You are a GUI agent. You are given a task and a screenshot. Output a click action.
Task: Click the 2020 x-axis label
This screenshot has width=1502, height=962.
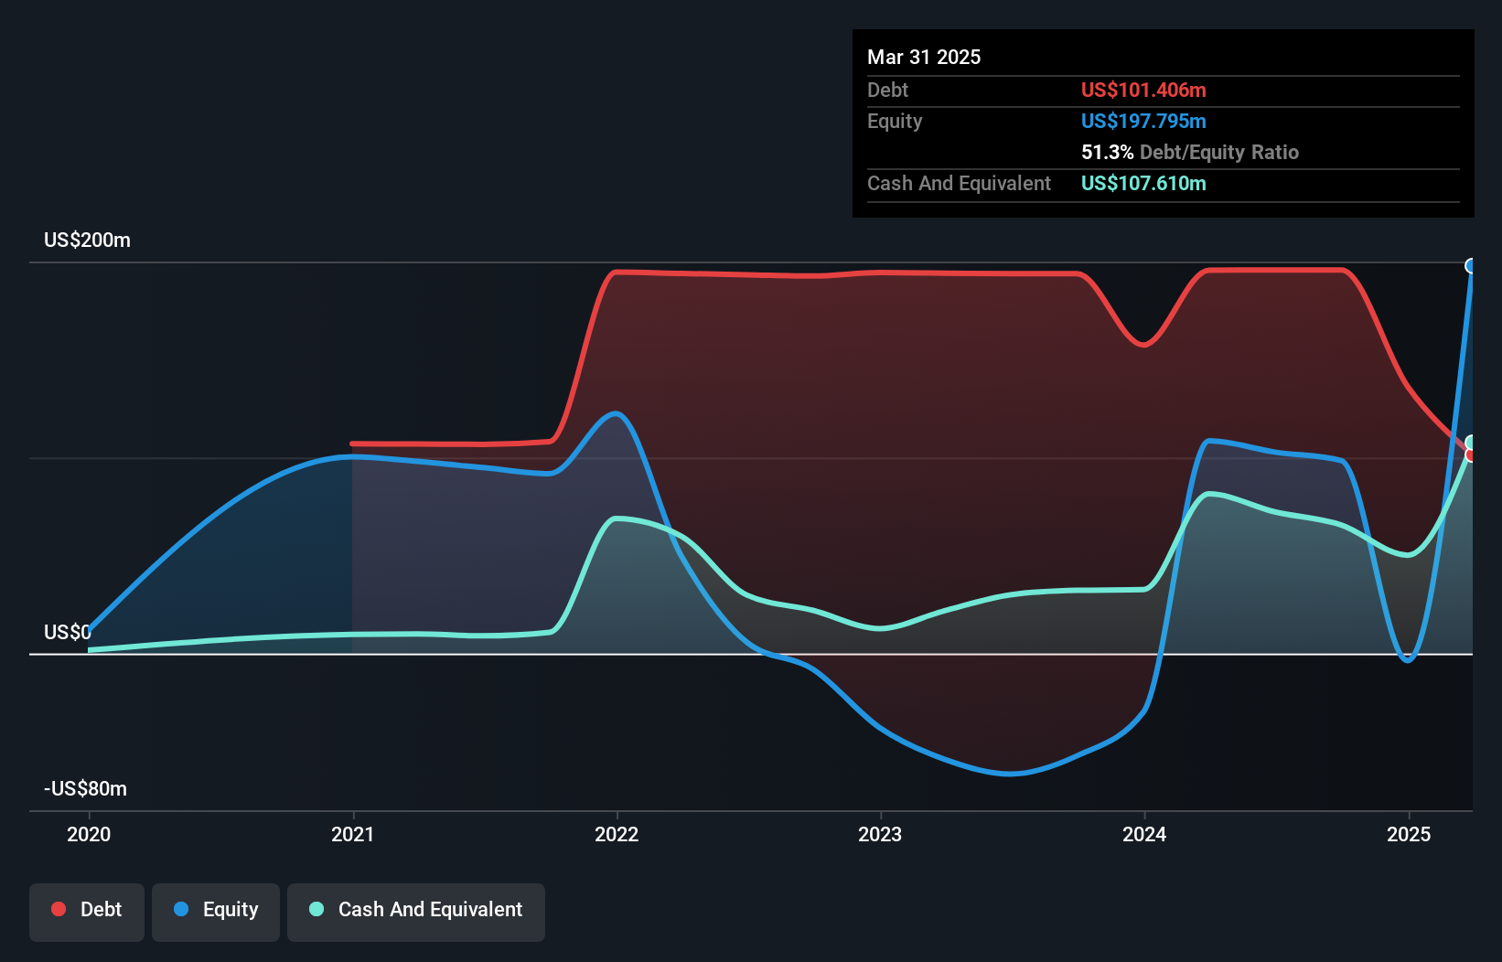pos(89,834)
